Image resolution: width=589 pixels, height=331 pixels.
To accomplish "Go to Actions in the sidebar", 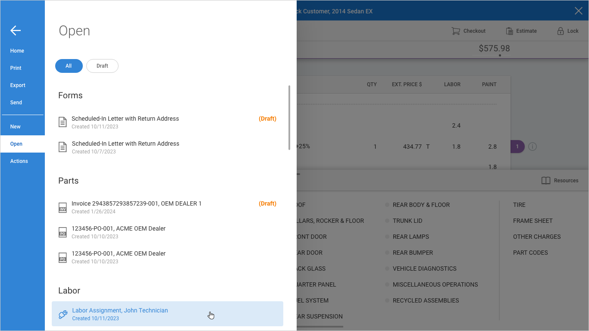I will click(x=19, y=161).
